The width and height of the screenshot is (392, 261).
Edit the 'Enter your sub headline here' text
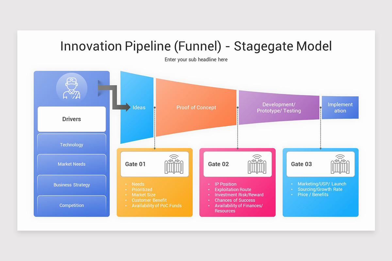pos(196,60)
